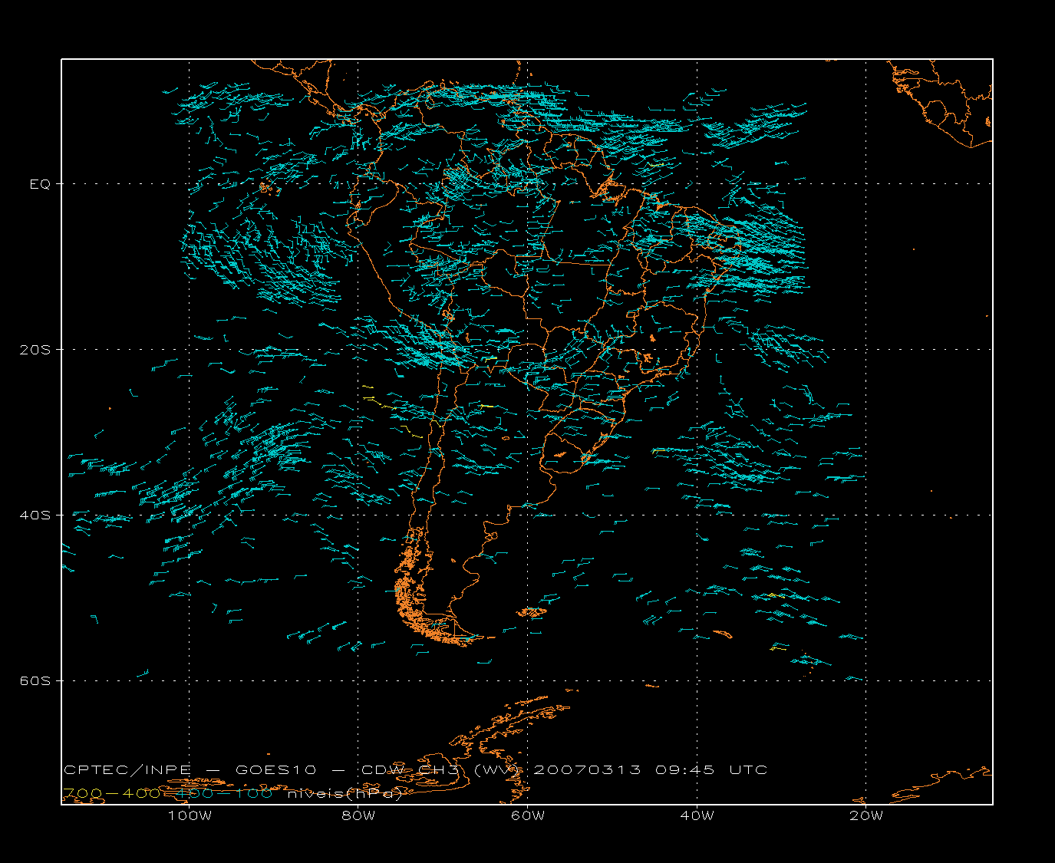This screenshot has height=863, width=1055.
Task: Click the 09:45 UTC time text
Action: [x=711, y=770]
